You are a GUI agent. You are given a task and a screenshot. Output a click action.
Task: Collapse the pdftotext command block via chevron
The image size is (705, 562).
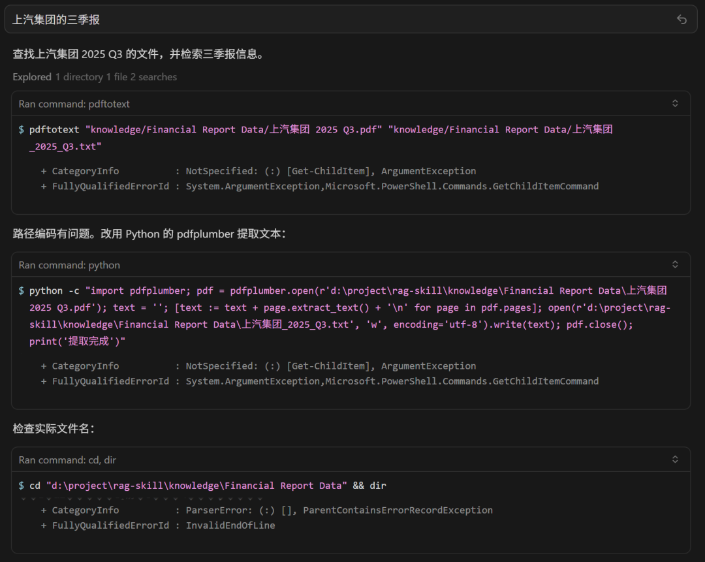pyautogui.click(x=675, y=104)
